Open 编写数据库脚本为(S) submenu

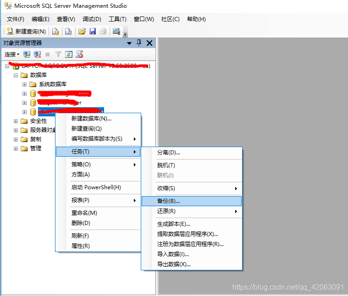98,139
